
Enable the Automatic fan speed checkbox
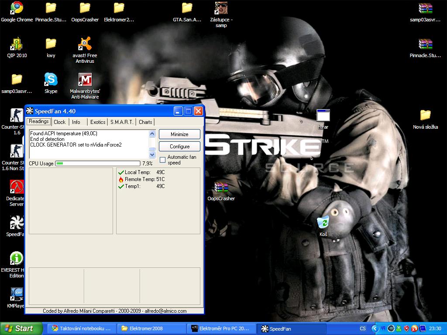pyautogui.click(x=163, y=160)
